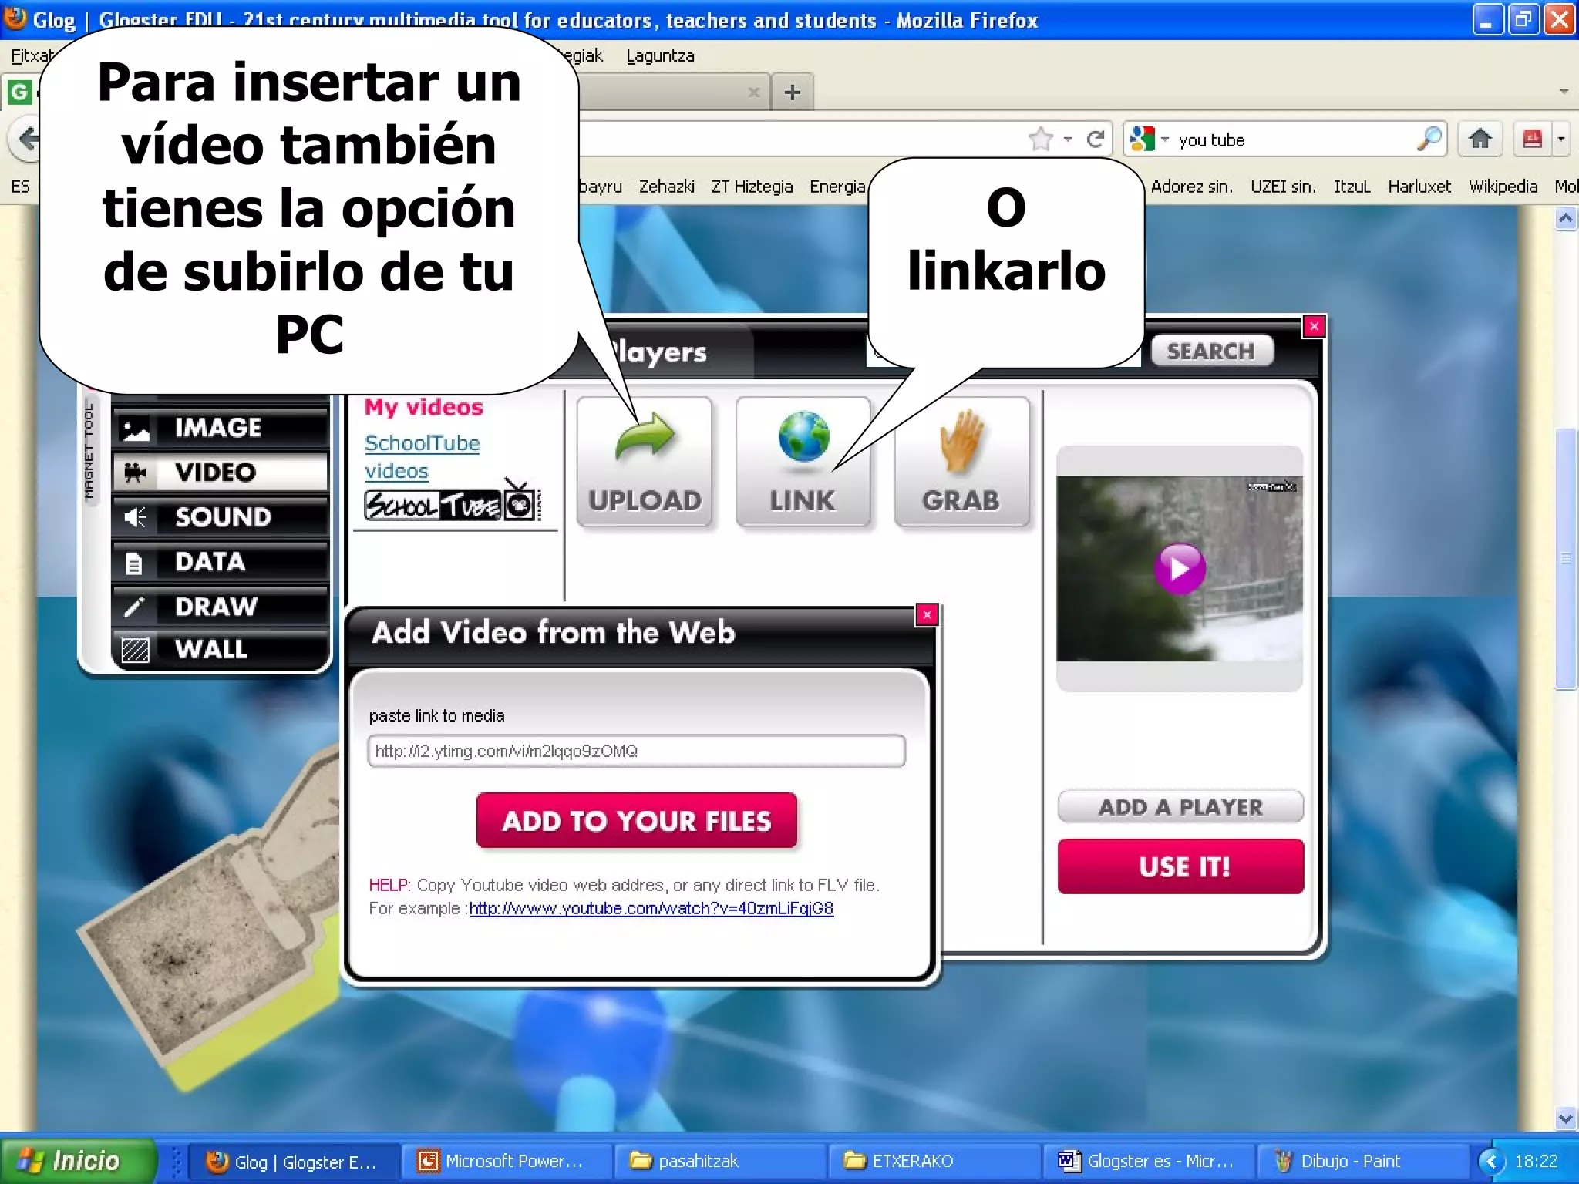Click the vertical scrollbar thumb

1565,558
